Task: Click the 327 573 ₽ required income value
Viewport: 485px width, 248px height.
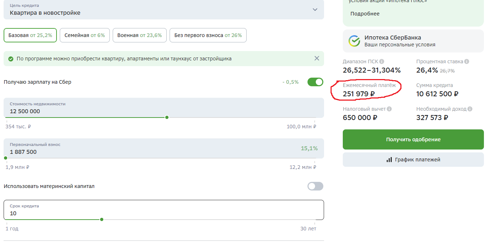Action: click(432, 118)
